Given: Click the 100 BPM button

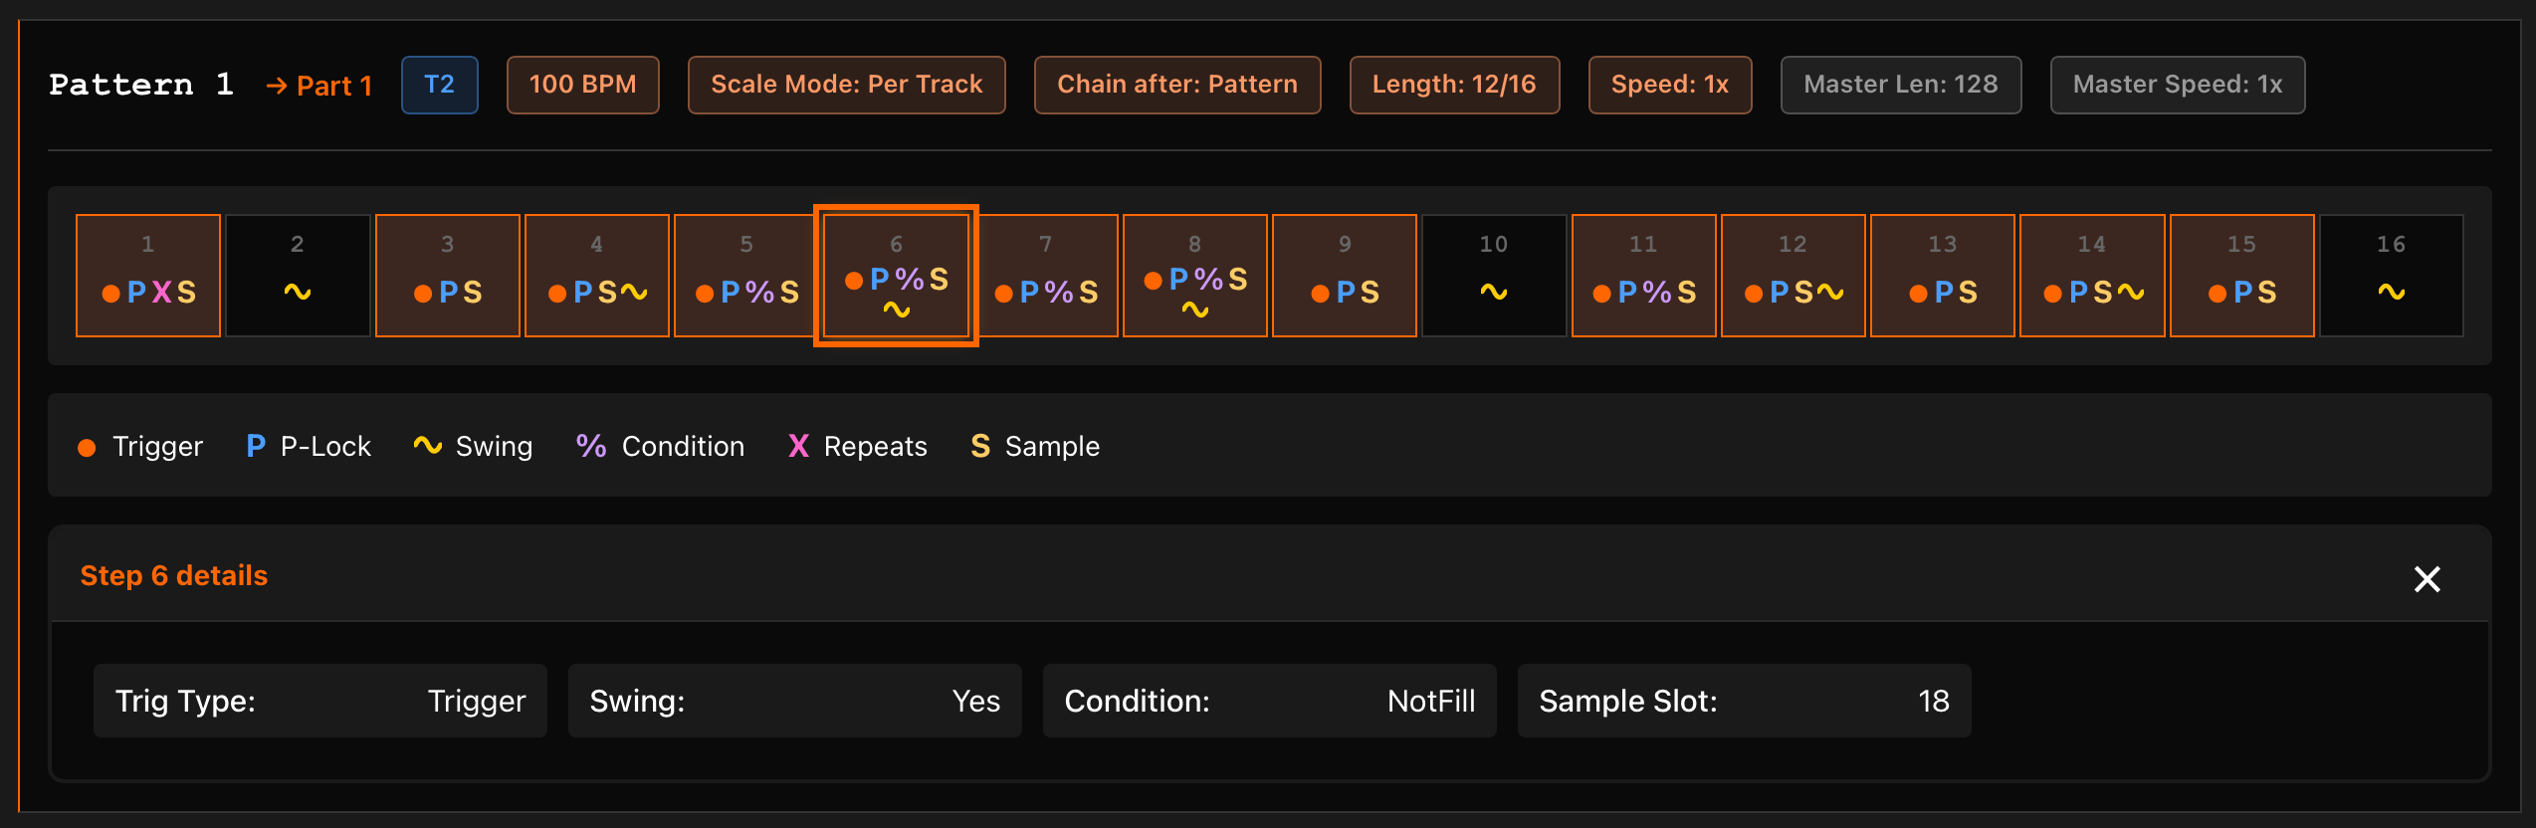Looking at the screenshot, I should (582, 85).
